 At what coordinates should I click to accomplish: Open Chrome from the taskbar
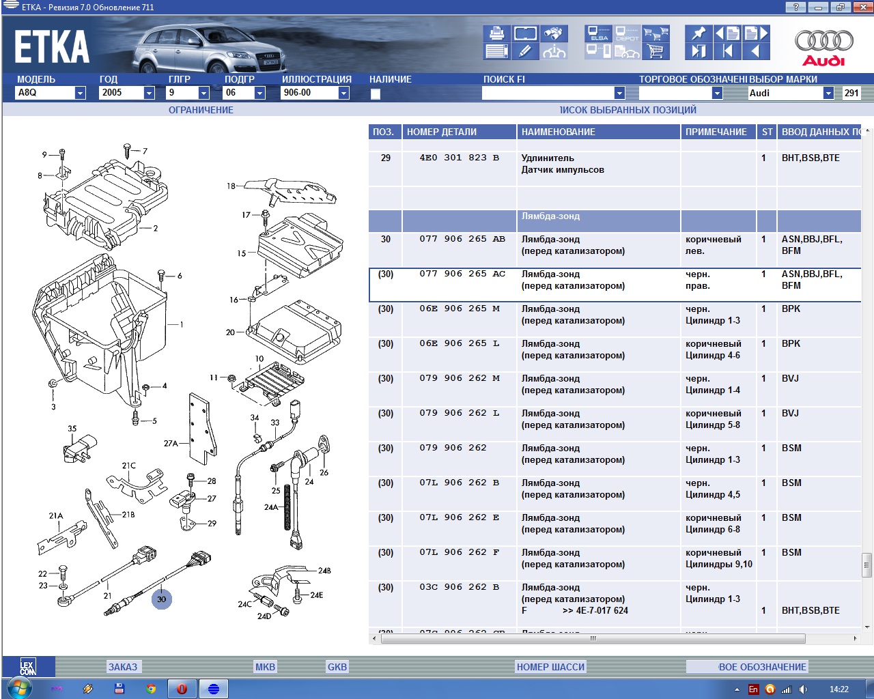point(151,689)
